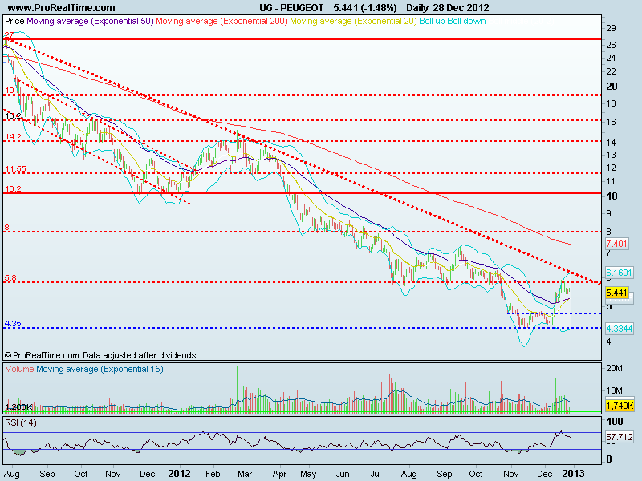Click the 16.2 level label

[x=13, y=115]
